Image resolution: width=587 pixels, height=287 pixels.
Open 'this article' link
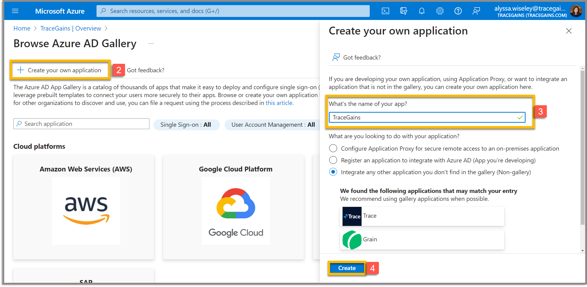[x=279, y=103]
